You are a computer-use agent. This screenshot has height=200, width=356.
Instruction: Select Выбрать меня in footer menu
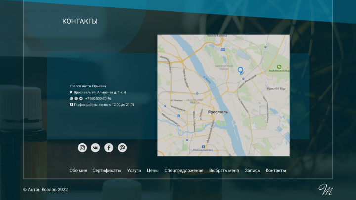[224, 170]
